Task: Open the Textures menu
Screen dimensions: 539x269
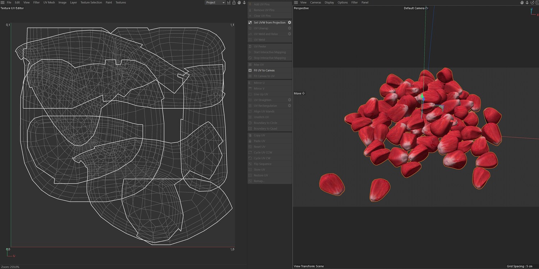Action: pos(121,3)
